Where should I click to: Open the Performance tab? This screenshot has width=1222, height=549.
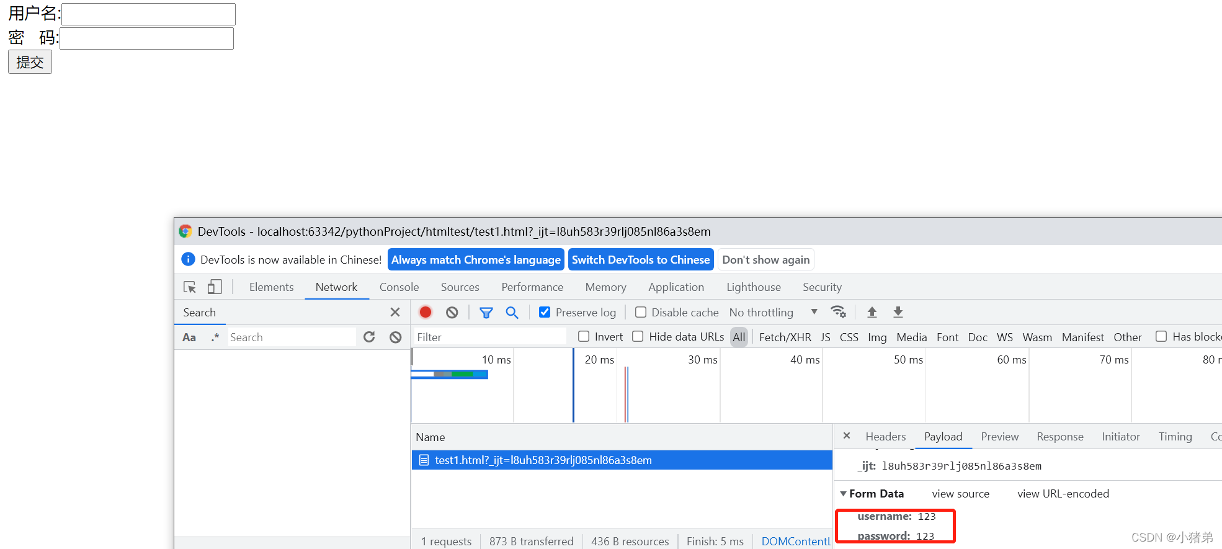click(x=532, y=287)
